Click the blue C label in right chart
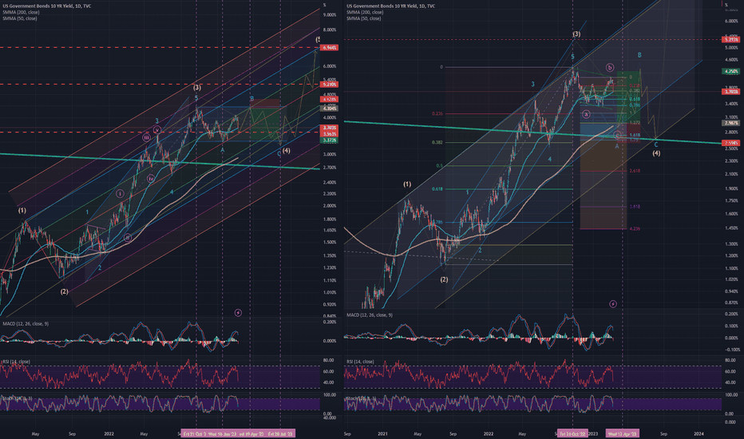Image resolution: width=744 pixels, height=439 pixels. click(656, 144)
